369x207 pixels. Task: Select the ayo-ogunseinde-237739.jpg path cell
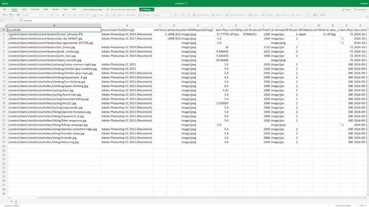click(54, 43)
